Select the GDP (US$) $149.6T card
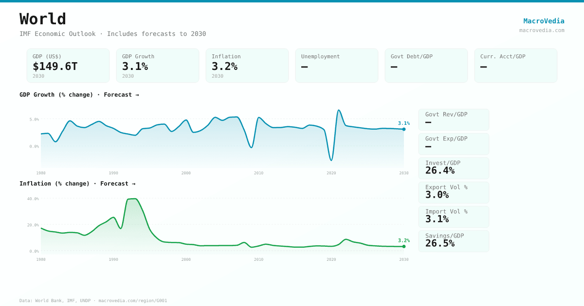 (x=68, y=66)
